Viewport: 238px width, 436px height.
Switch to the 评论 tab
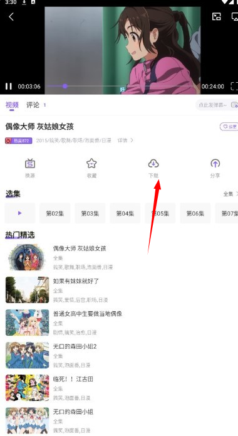coord(33,105)
